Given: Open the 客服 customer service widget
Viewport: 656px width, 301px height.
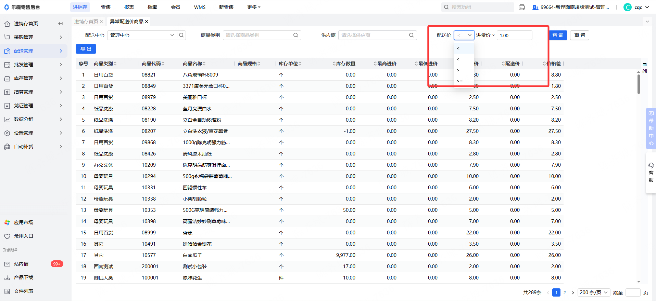Looking at the screenshot, I should (651, 173).
